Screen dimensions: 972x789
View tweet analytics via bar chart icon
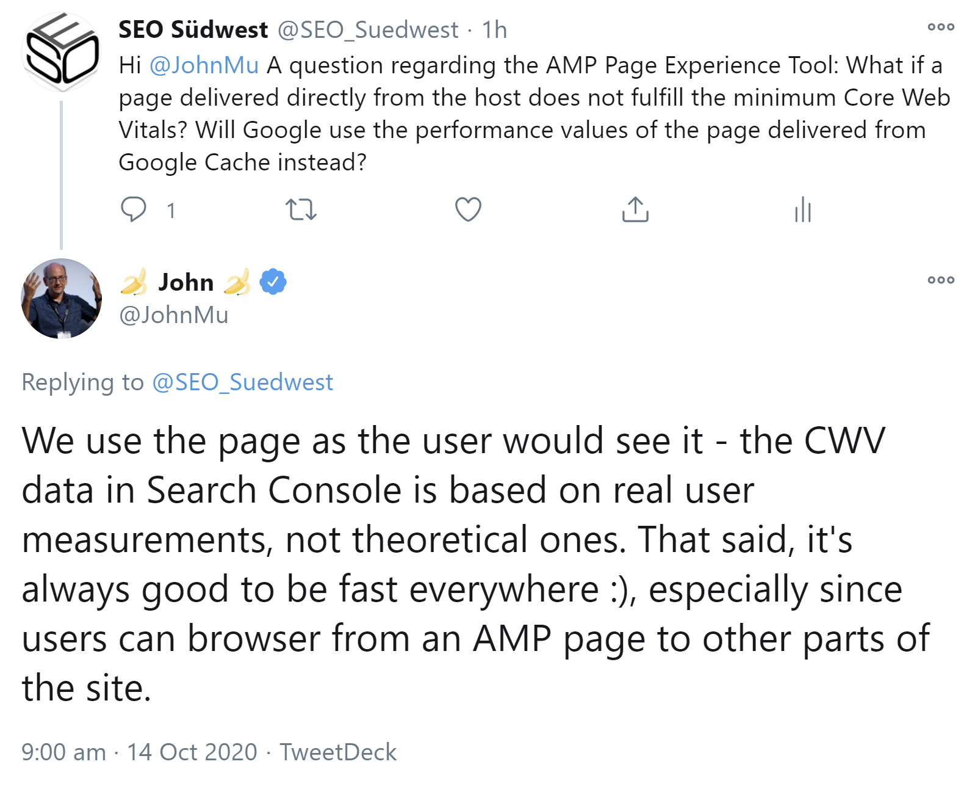point(804,210)
